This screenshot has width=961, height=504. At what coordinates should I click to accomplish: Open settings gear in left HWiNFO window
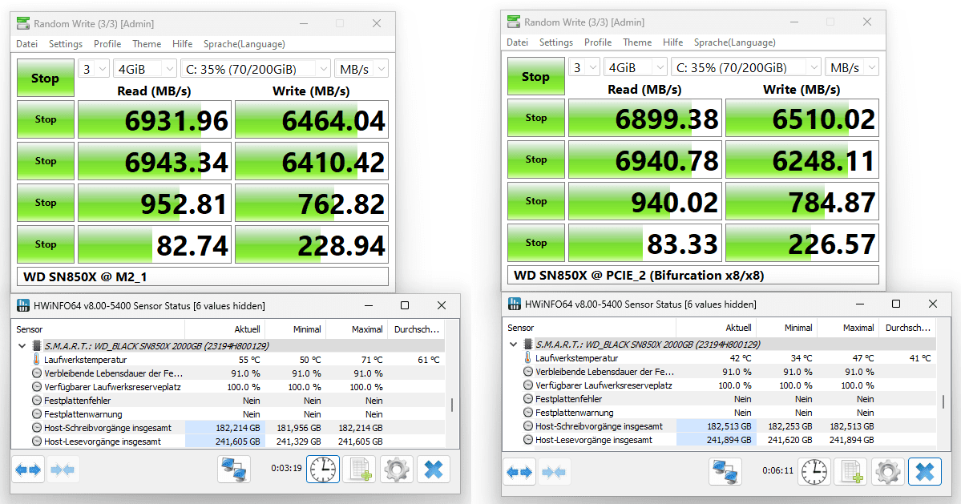(397, 470)
